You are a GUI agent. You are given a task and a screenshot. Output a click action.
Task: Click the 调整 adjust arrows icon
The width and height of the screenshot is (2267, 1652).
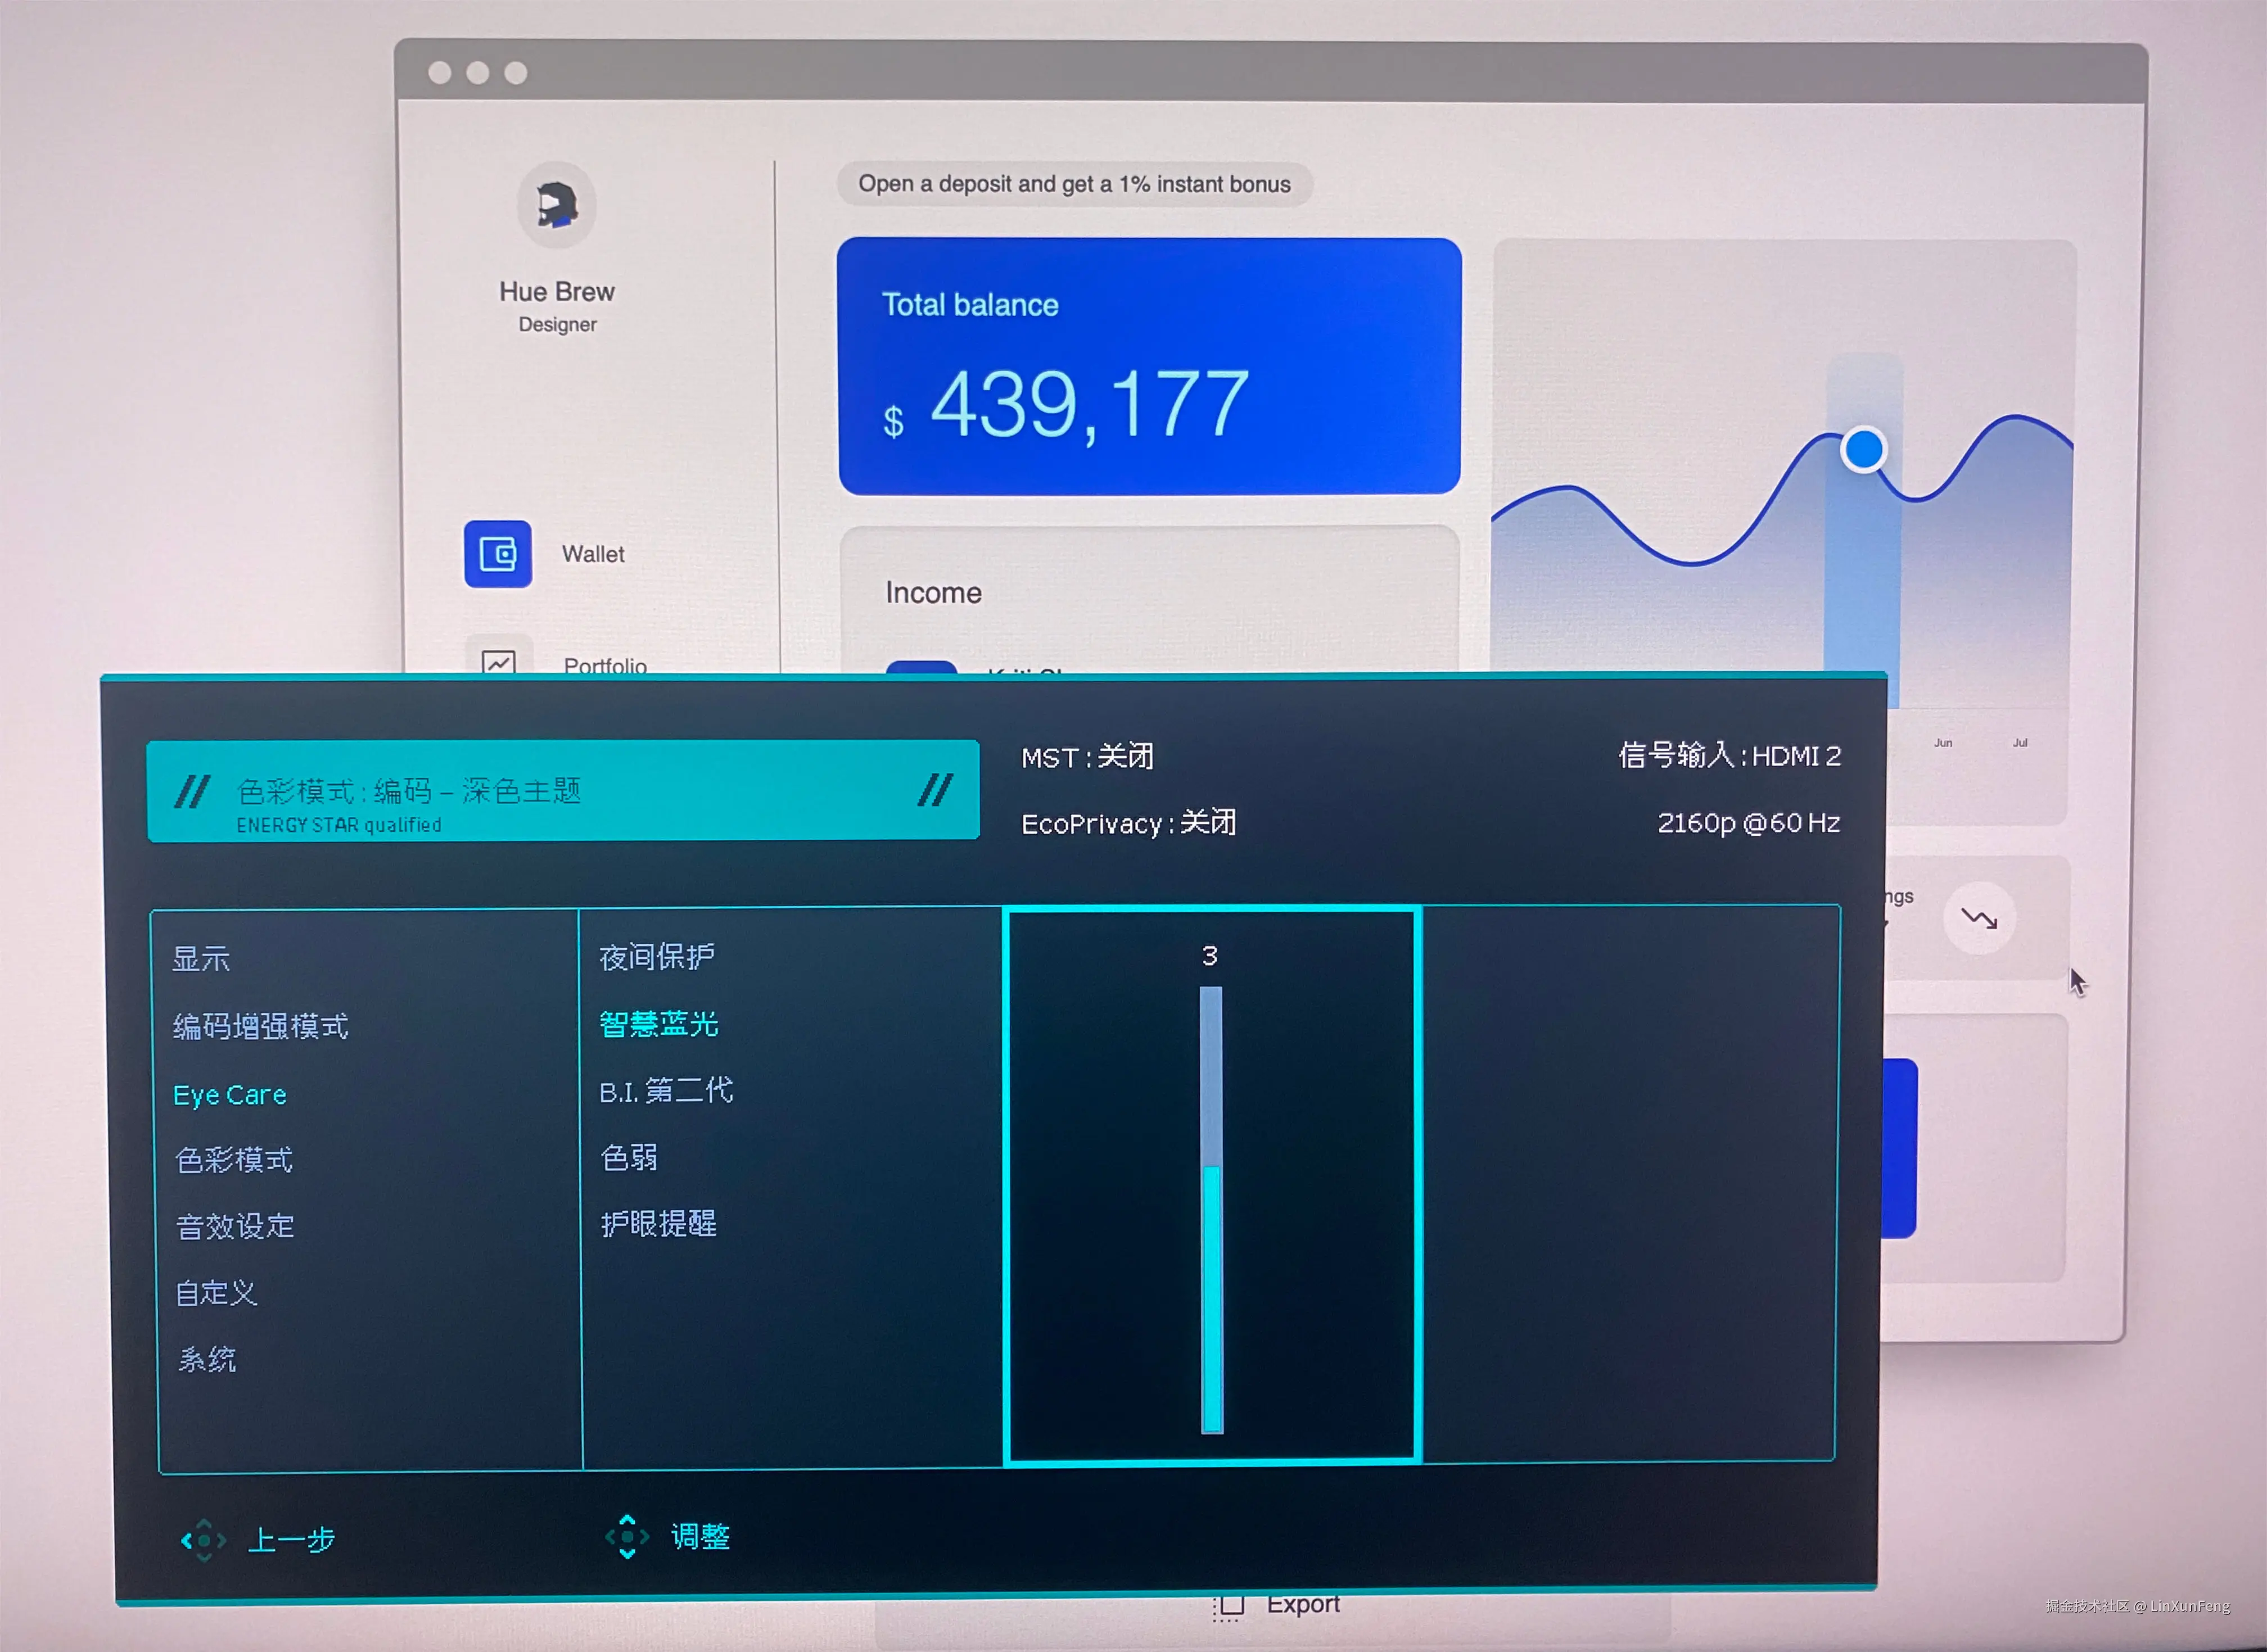[x=627, y=1536]
